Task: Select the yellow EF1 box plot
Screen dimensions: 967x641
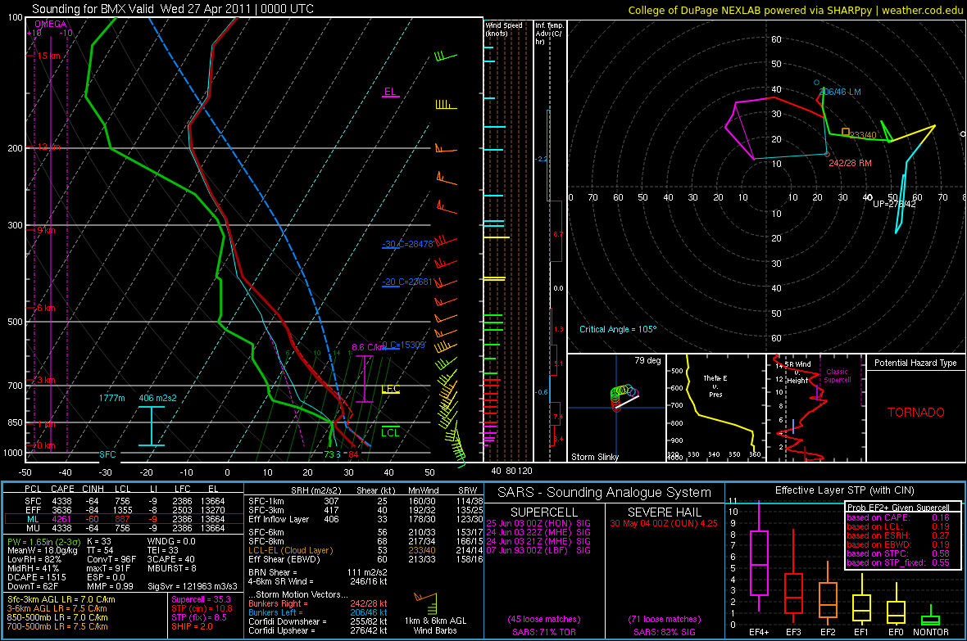Action: click(861, 600)
